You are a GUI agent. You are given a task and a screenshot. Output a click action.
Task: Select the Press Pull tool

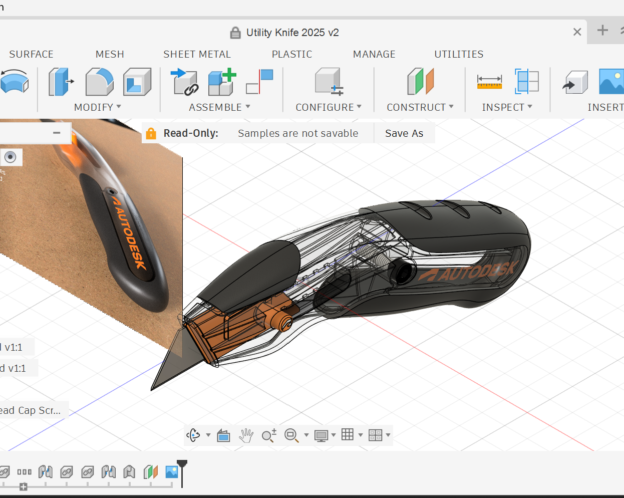pos(61,82)
